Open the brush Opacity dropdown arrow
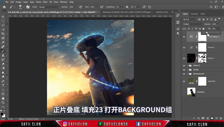 (x=76, y=7)
